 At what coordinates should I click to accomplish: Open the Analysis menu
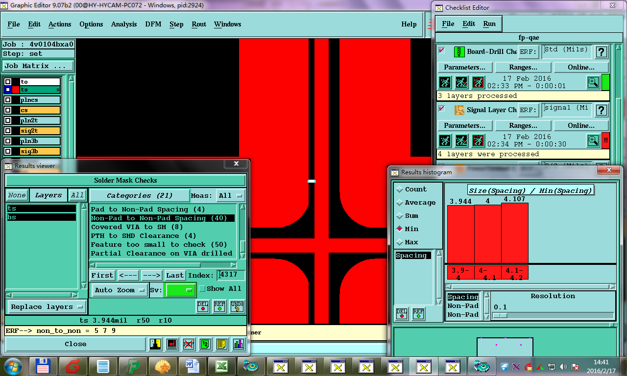point(124,24)
